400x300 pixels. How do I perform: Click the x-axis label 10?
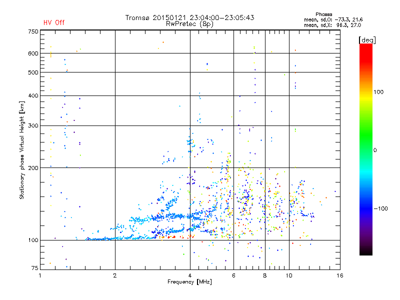[x=289, y=275]
